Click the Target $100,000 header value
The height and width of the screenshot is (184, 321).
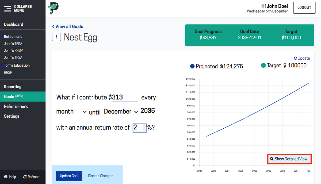pyautogui.click(x=291, y=38)
